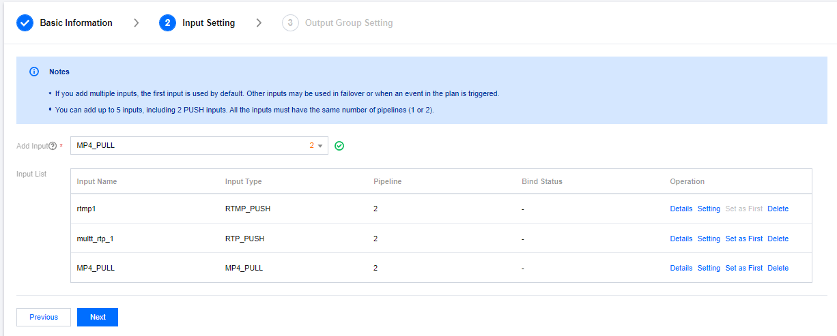Open Details for multt_rtp_1 input
Screen dimensions: 837x336
(x=681, y=239)
